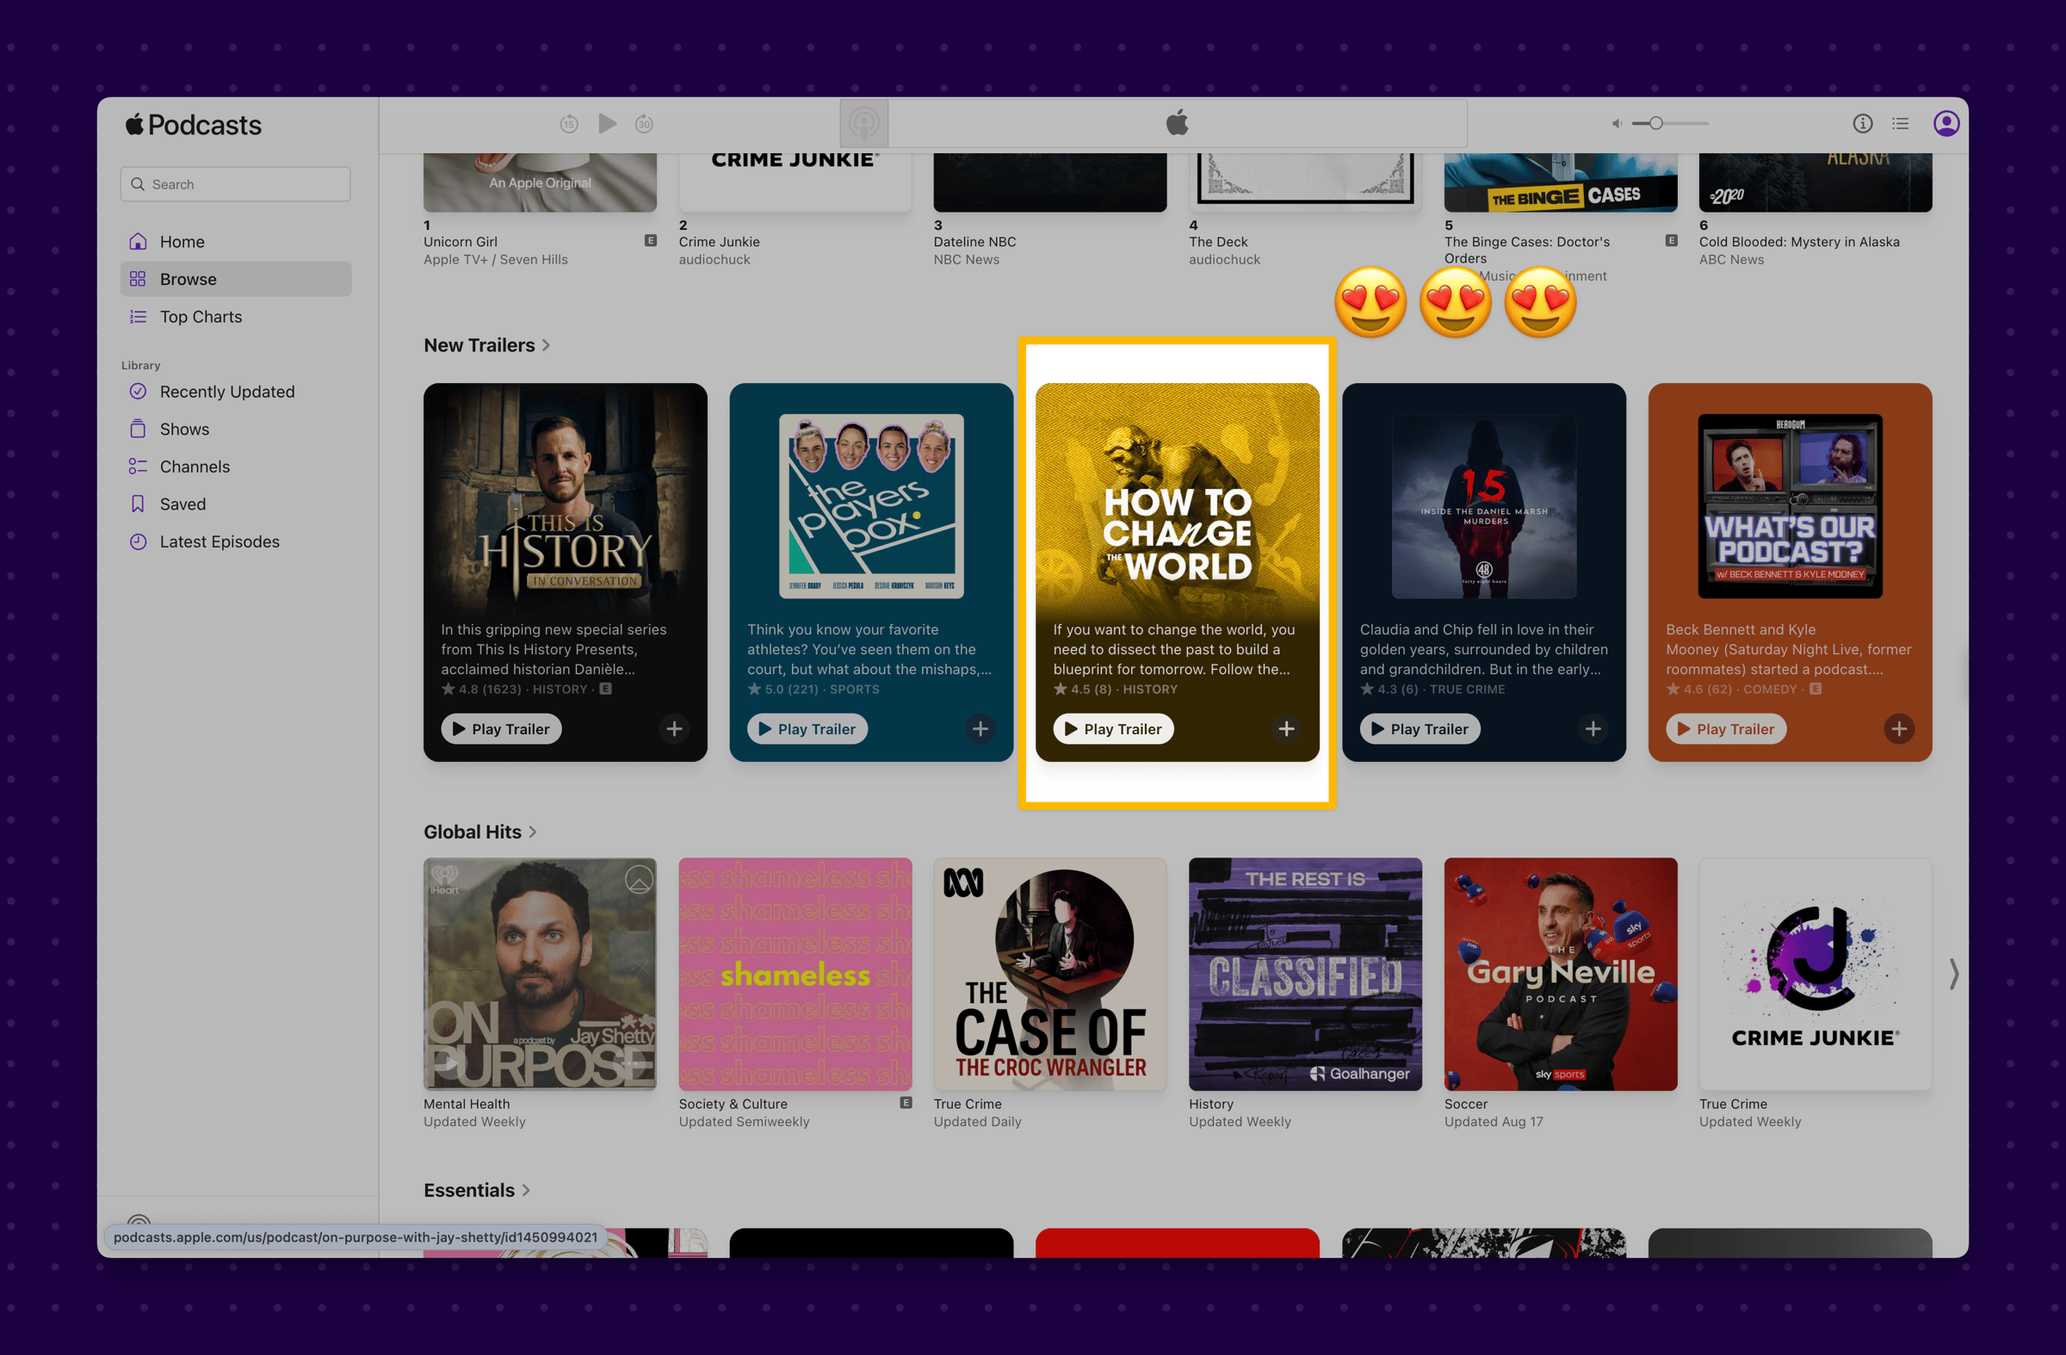2066x1355 pixels.
Task: Click the skip forward 30 seconds icon
Action: click(644, 124)
